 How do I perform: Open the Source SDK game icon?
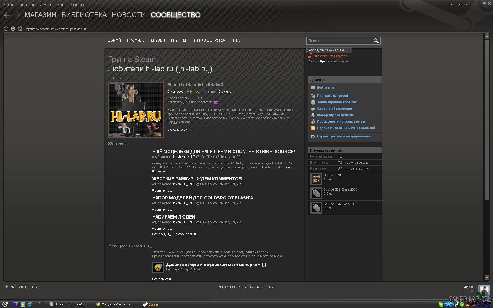316,179
